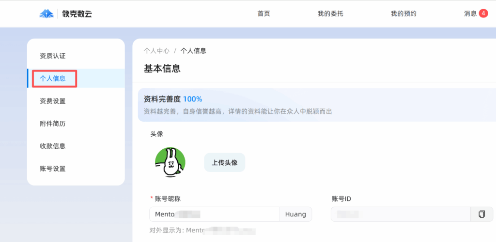The image size is (496, 242).
Task: Click the 领克数云 book logo icon
Action: pyautogui.click(x=46, y=14)
